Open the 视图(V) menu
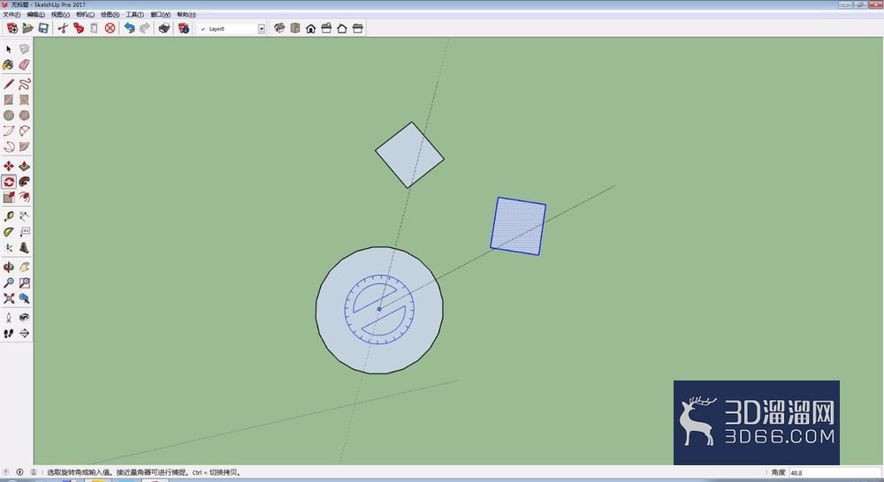 pos(60,15)
